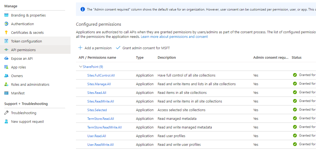Click the Branding & properties icon

click(x=6, y=15)
